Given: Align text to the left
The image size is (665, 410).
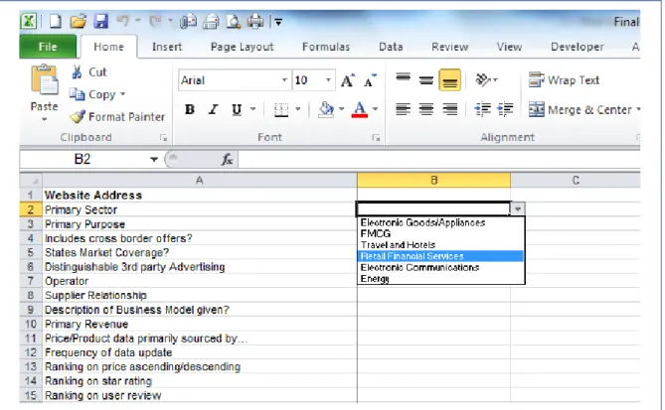Looking at the screenshot, I should pyautogui.click(x=403, y=110).
